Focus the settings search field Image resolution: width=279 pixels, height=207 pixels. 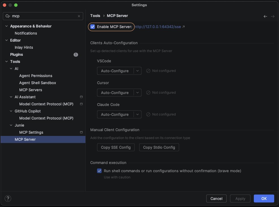(x=43, y=16)
